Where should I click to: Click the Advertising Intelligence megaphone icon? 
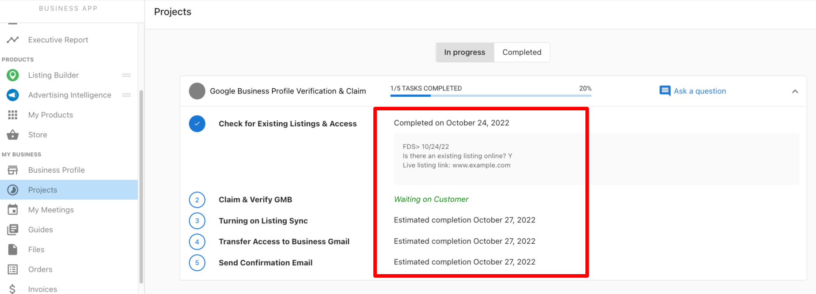point(13,95)
